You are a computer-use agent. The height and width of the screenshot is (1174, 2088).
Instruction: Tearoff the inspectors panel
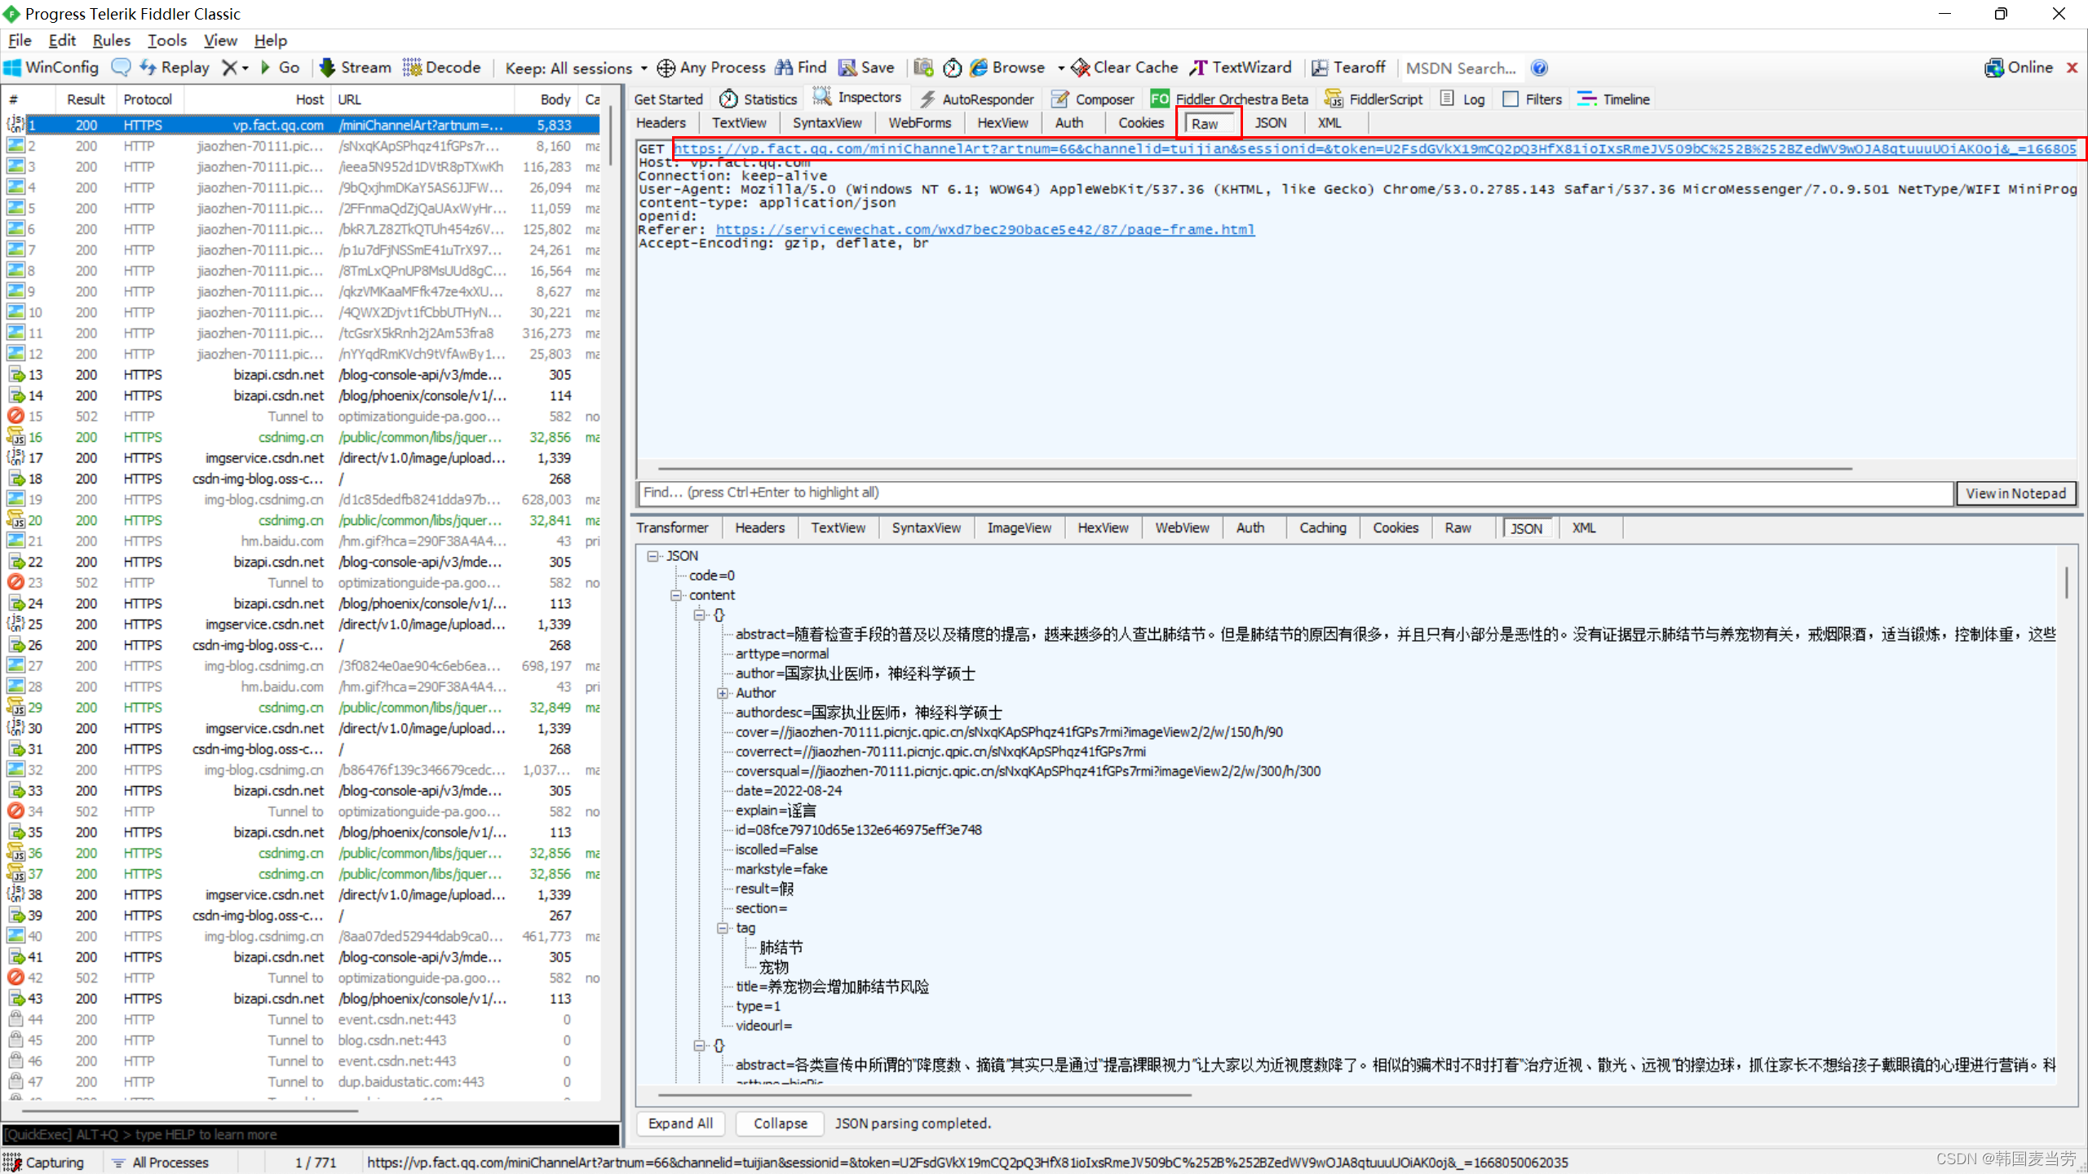pos(1348,68)
